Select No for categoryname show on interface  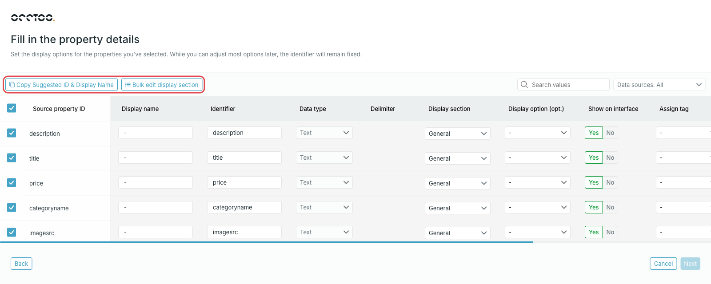click(x=610, y=207)
